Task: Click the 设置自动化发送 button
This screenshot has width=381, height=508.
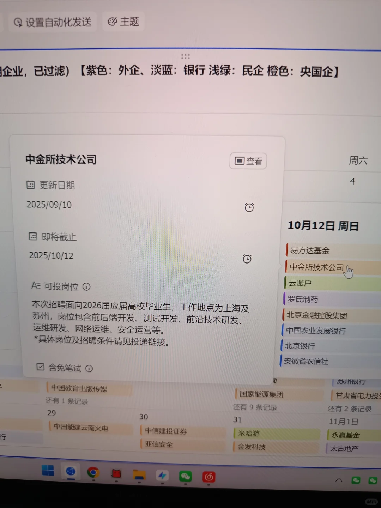Action: click(52, 21)
